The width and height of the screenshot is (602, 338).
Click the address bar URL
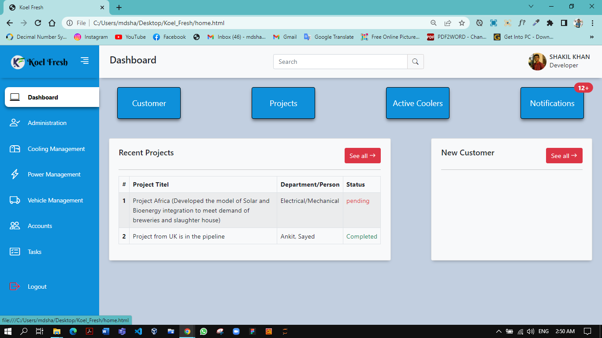(159, 23)
